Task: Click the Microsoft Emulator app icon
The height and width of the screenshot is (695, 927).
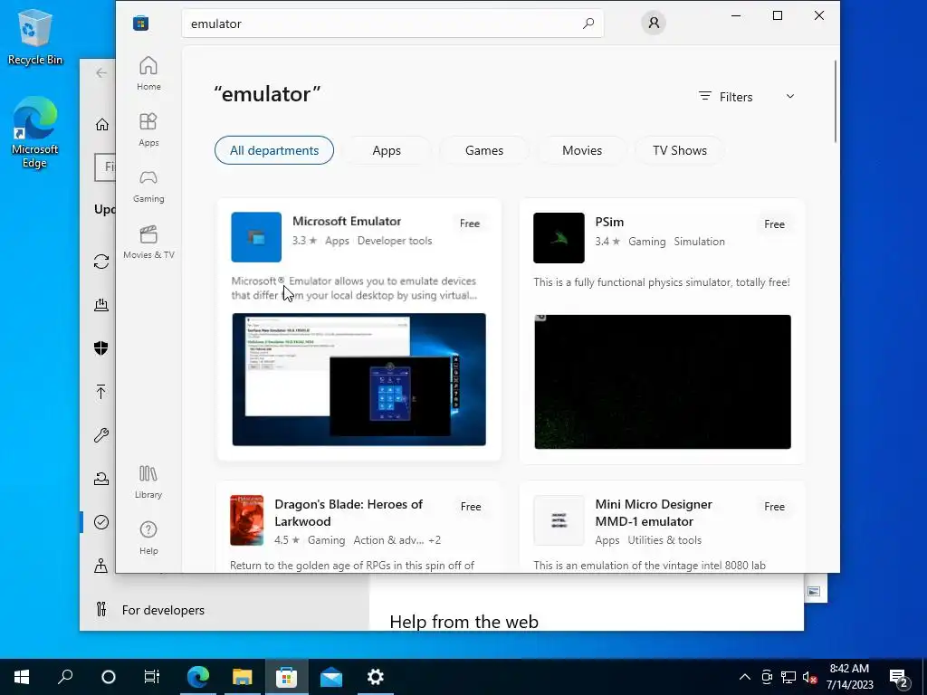Action: 256,237
